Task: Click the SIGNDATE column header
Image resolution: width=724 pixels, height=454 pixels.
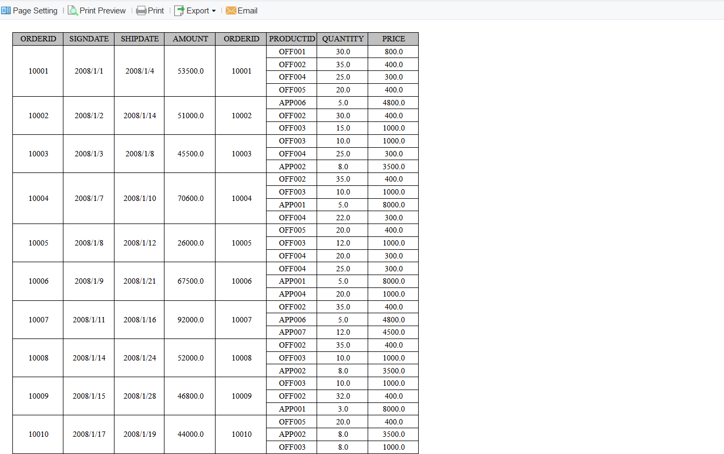Action: tap(89, 38)
